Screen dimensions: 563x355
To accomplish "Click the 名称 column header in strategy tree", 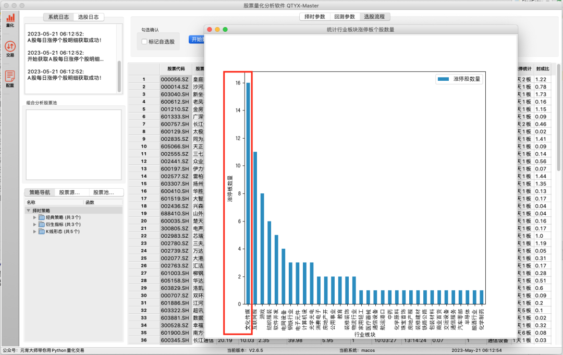I will pos(54,202).
